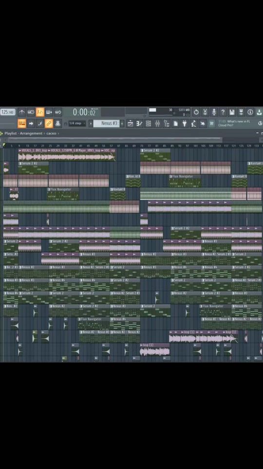Viewport: 263px width, 469px height.
Task: Select the kop (1) clip on bottom track
Action: click(155, 349)
